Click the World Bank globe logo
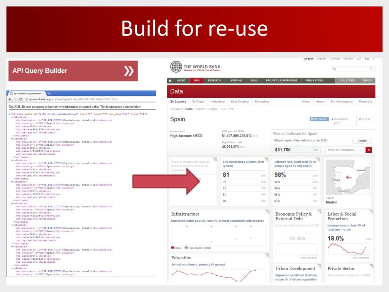Screen dimensions: 389x292 click(176, 67)
